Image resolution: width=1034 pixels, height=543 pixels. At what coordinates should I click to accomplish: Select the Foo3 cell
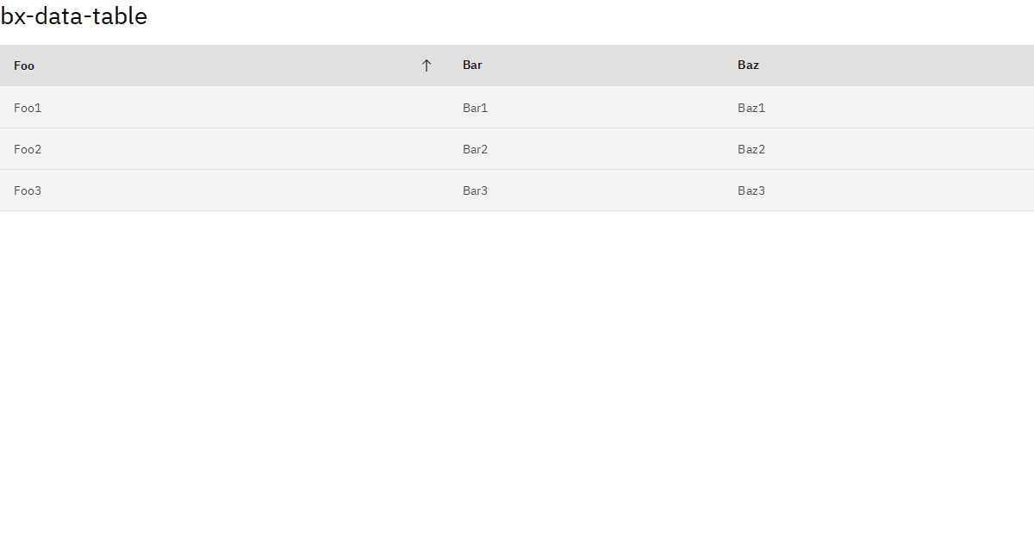tap(28, 190)
